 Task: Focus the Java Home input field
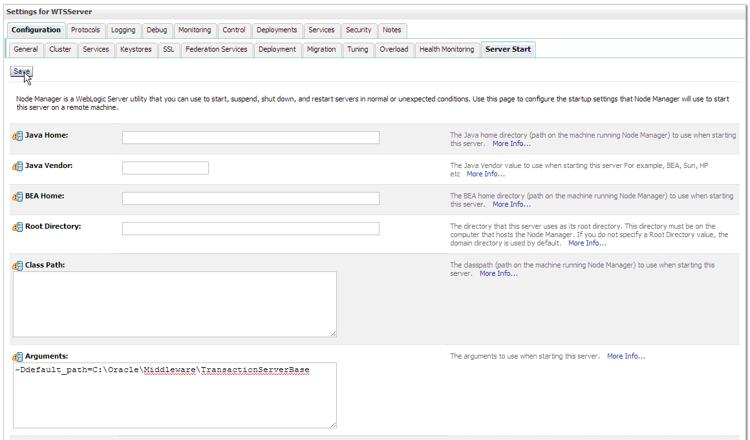(251, 138)
